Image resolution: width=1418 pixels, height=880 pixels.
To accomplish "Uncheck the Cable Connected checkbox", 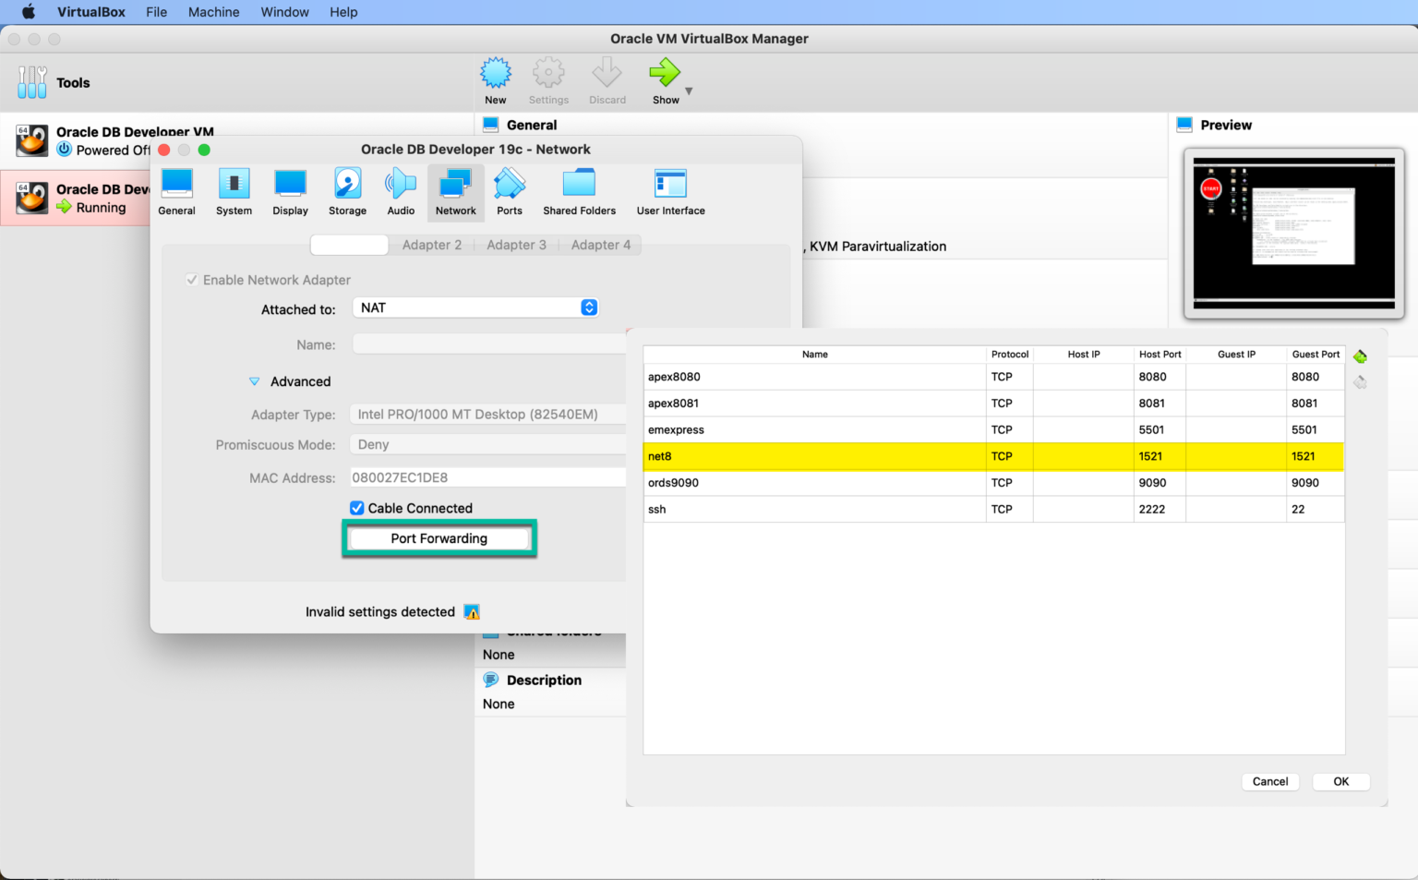I will [x=357, y=508].
